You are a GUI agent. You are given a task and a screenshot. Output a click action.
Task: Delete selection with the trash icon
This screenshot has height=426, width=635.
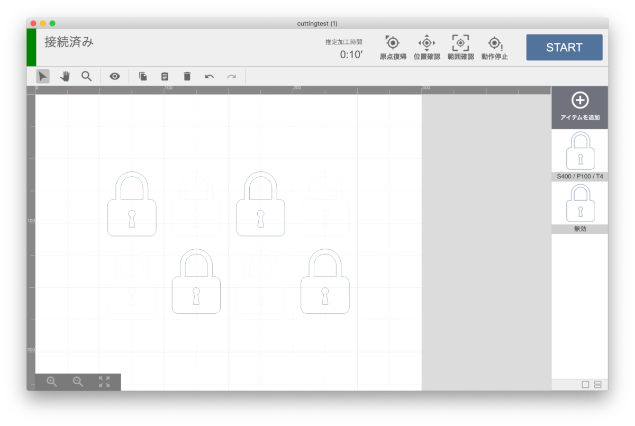[x=187, y=76]
